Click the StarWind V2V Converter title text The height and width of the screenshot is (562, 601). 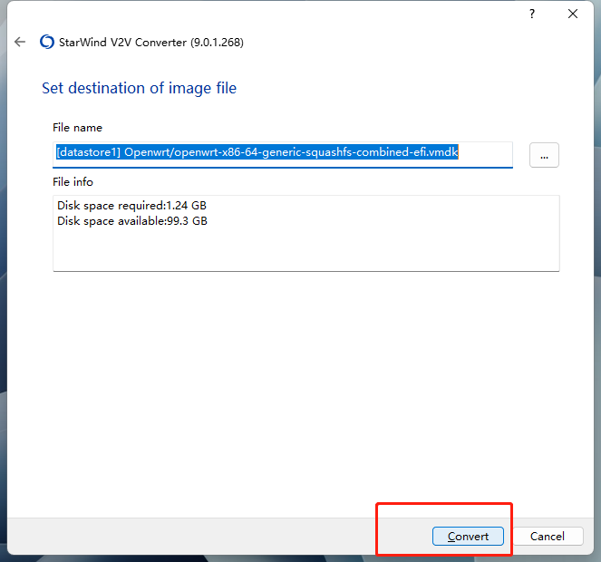[152, 42]
